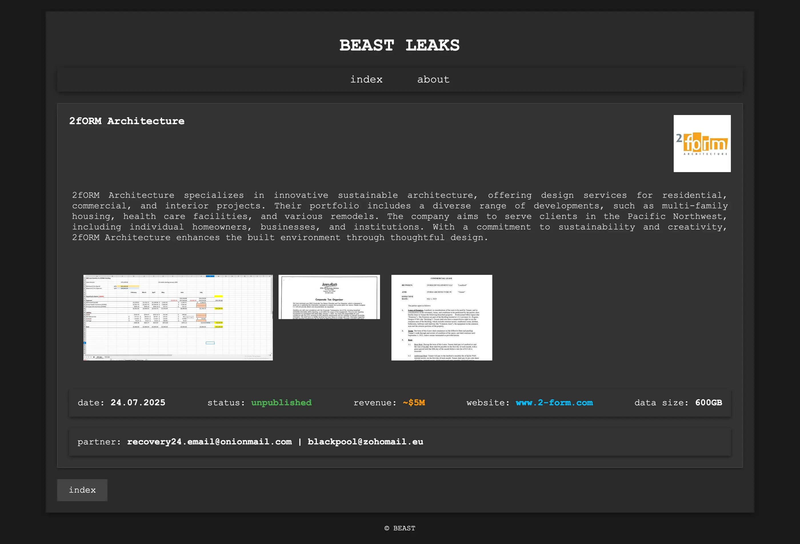
Task: Click the © BEAST footer text
Action: pos(400,528)
